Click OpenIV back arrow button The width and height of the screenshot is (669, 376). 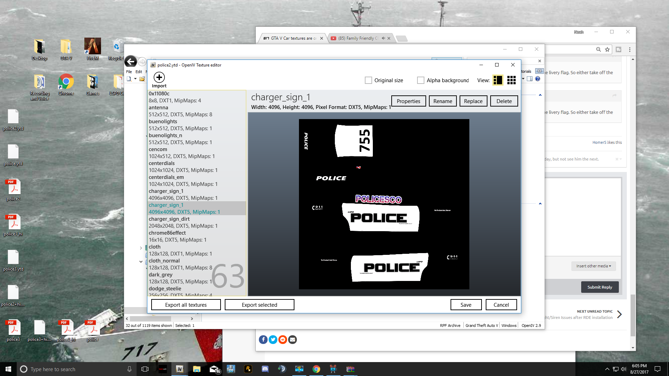[x=131, y=62]
